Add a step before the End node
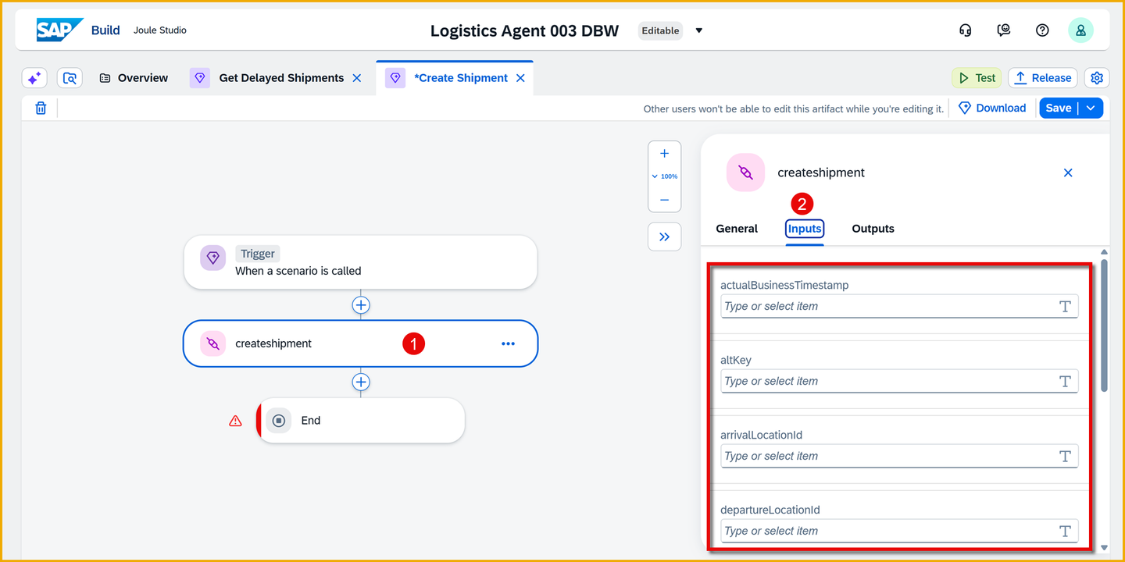Screen dimensions: 1125x562 tap(361, 382)
